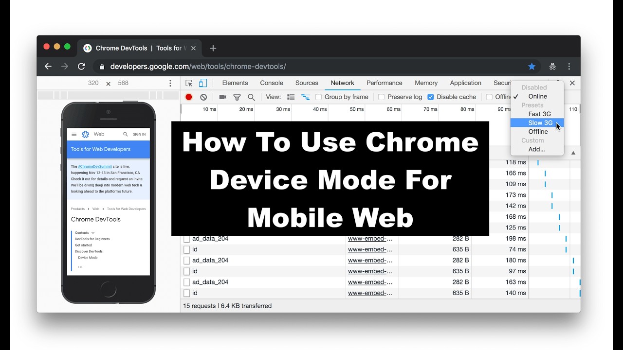Enable Preserve log checkbox
The width and height of the screenshot is (623, 350).
click(382, 97)
